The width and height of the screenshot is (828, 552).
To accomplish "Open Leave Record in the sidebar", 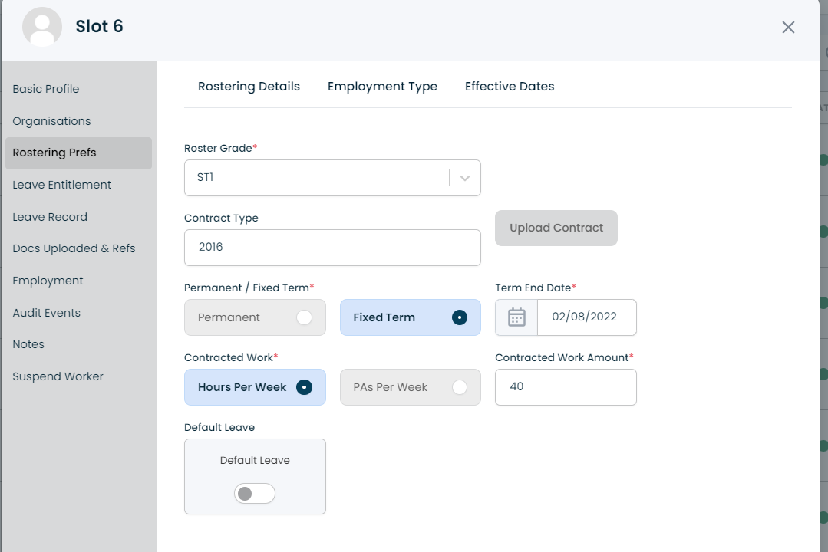I will coord(79,217).
